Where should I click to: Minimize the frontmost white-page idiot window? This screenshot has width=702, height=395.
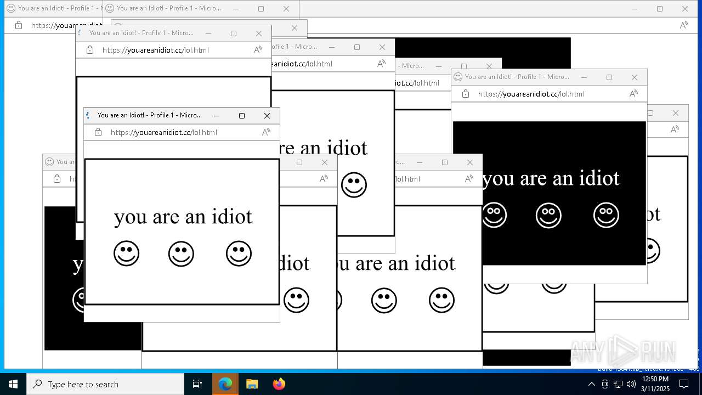217,116
